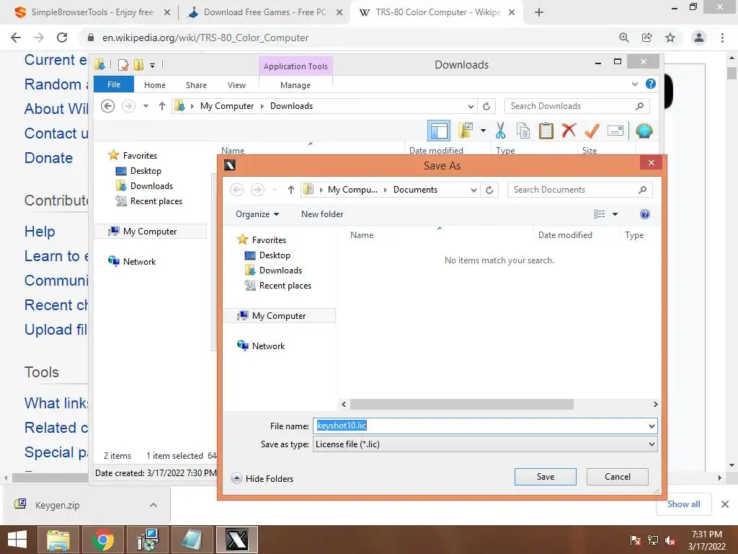Open File Explorer from the taskbar
The width and height of the screenshot is (738, 554).
58,540
